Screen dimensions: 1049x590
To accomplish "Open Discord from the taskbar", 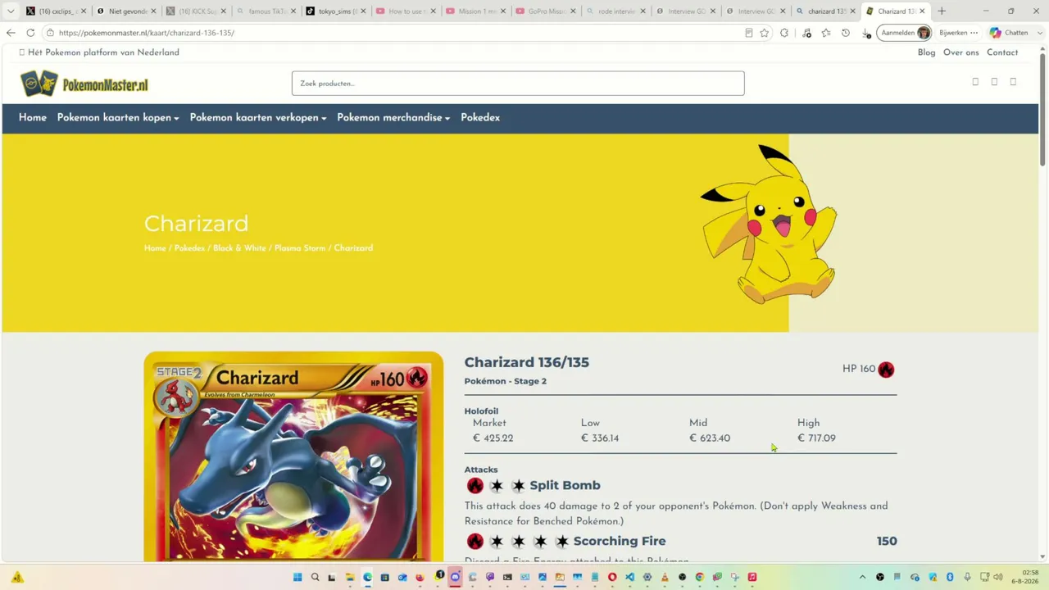I will click(x=455, y=577).
